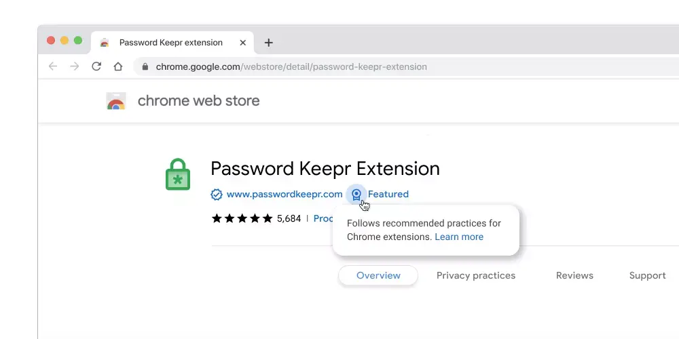Reload the page with refresh icon

(96, 66)
